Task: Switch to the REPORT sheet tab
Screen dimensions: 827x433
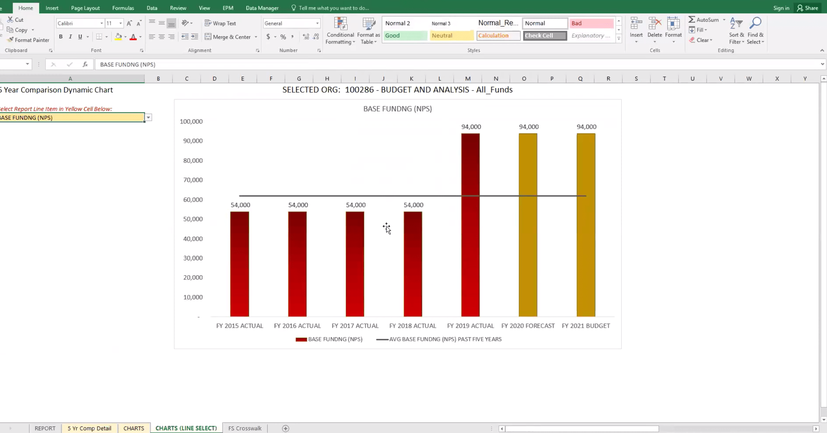Action: [x=45, y=428]
